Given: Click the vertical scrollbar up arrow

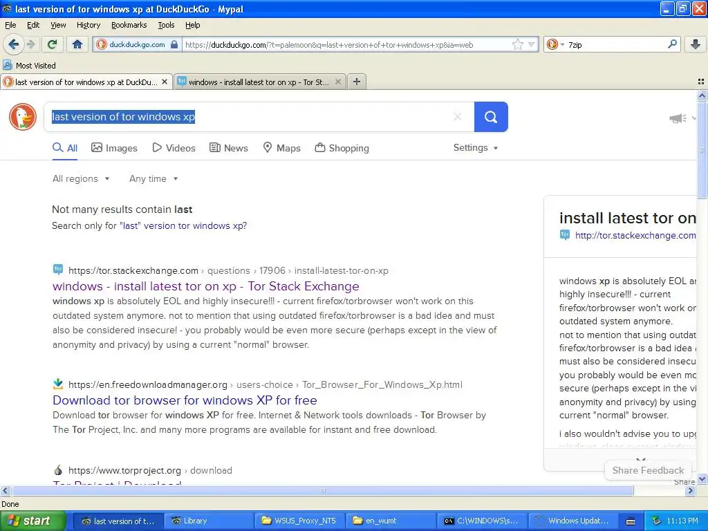Looking at the screenshot, I should pos(702,95).
